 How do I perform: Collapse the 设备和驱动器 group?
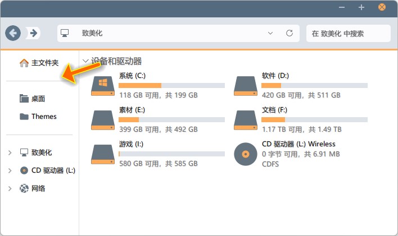[85, 61]
